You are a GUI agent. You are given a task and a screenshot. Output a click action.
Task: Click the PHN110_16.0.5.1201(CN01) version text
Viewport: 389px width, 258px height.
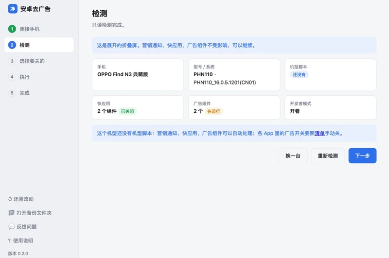225,82
